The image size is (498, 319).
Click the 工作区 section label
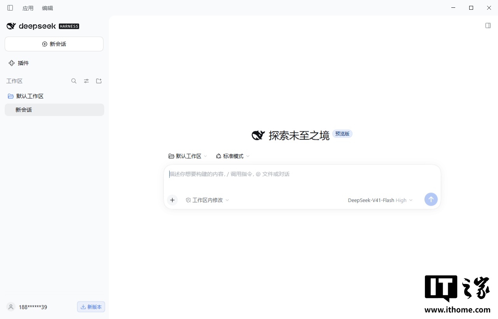coord(14,81)
